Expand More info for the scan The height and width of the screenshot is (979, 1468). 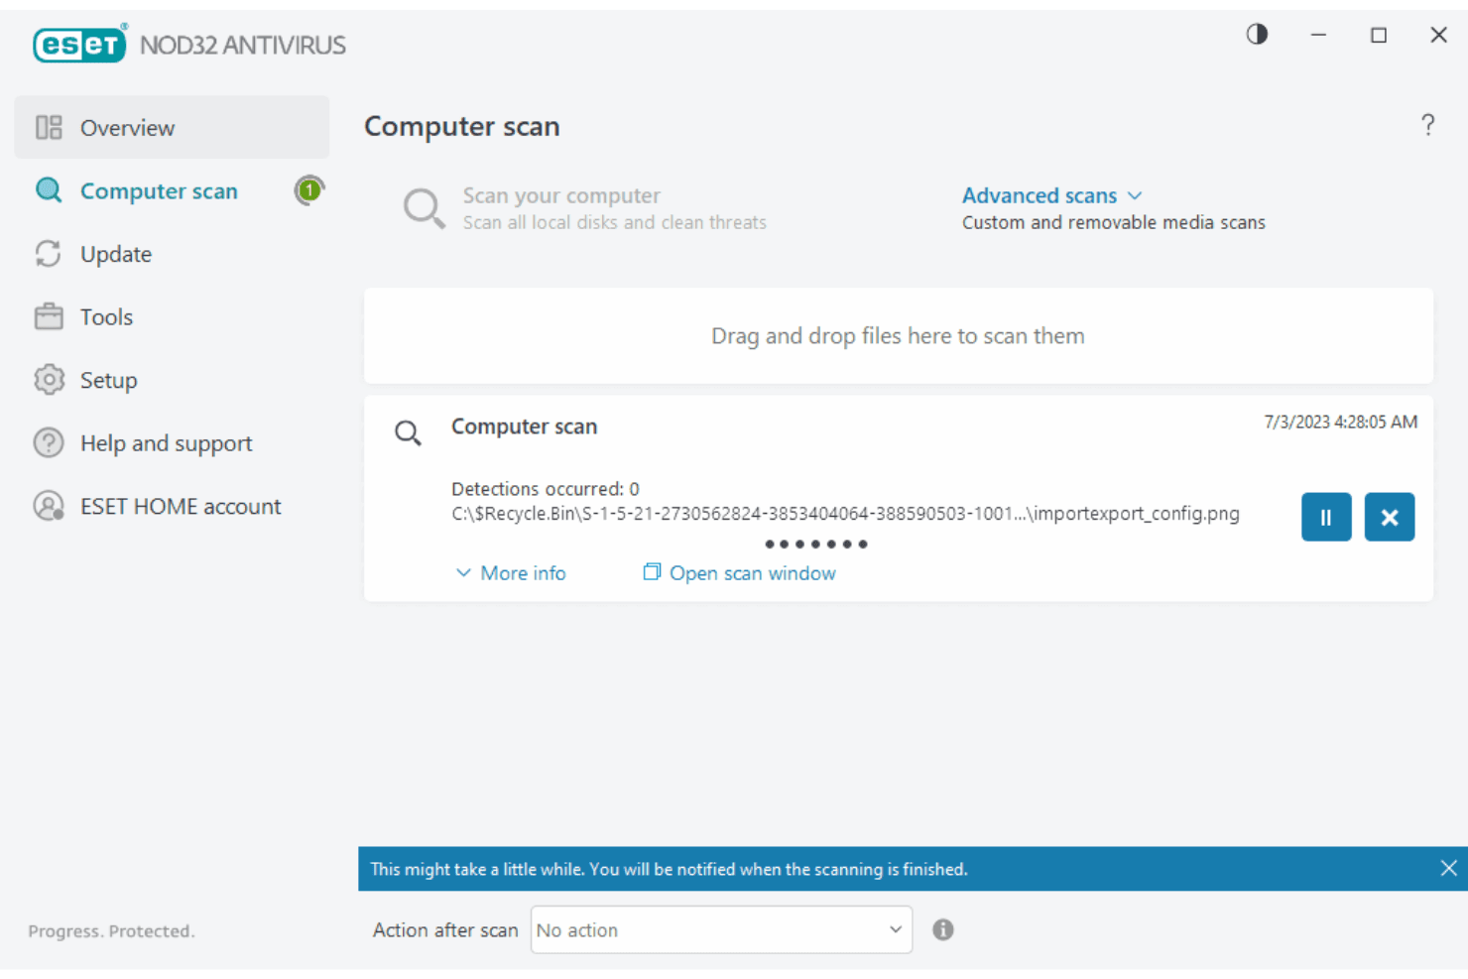pyautogui.click(x=511, y=573)
